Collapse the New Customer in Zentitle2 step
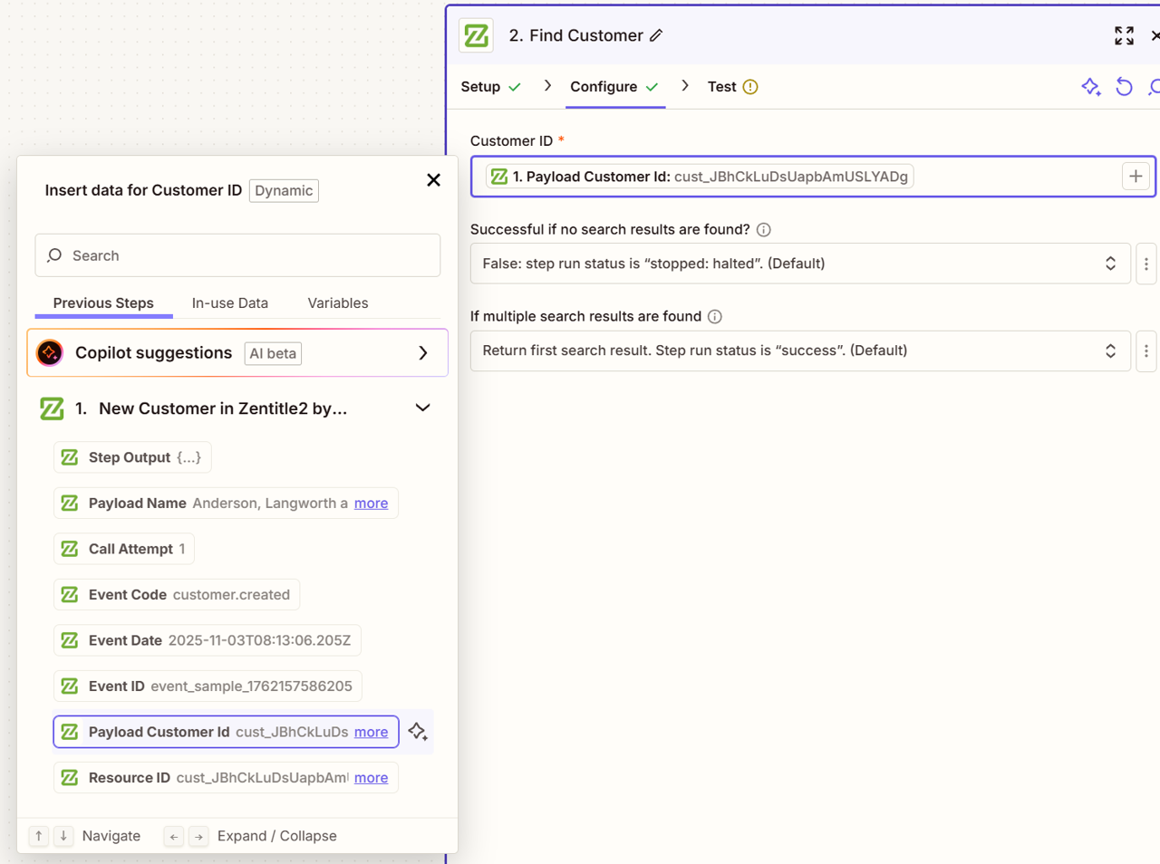This screenshot has height=864, width=1160. [422, 408]
